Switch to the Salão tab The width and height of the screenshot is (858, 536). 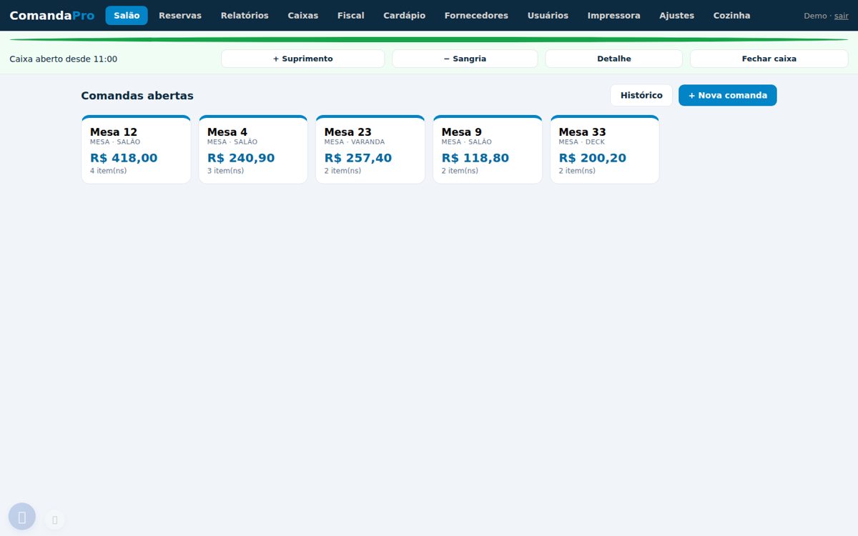coord(127,16)
